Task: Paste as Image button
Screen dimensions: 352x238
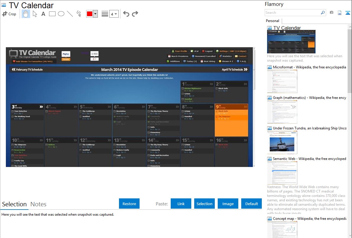Action: [228, 204]
